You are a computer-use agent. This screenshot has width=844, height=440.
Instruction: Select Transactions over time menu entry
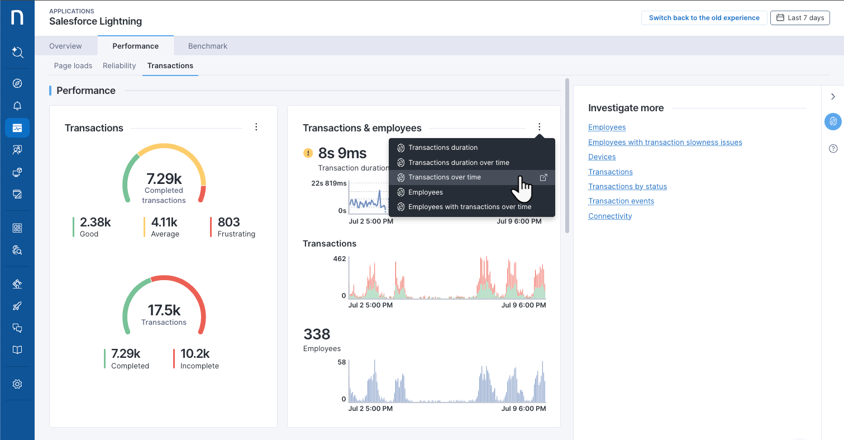tap(445, 177)
